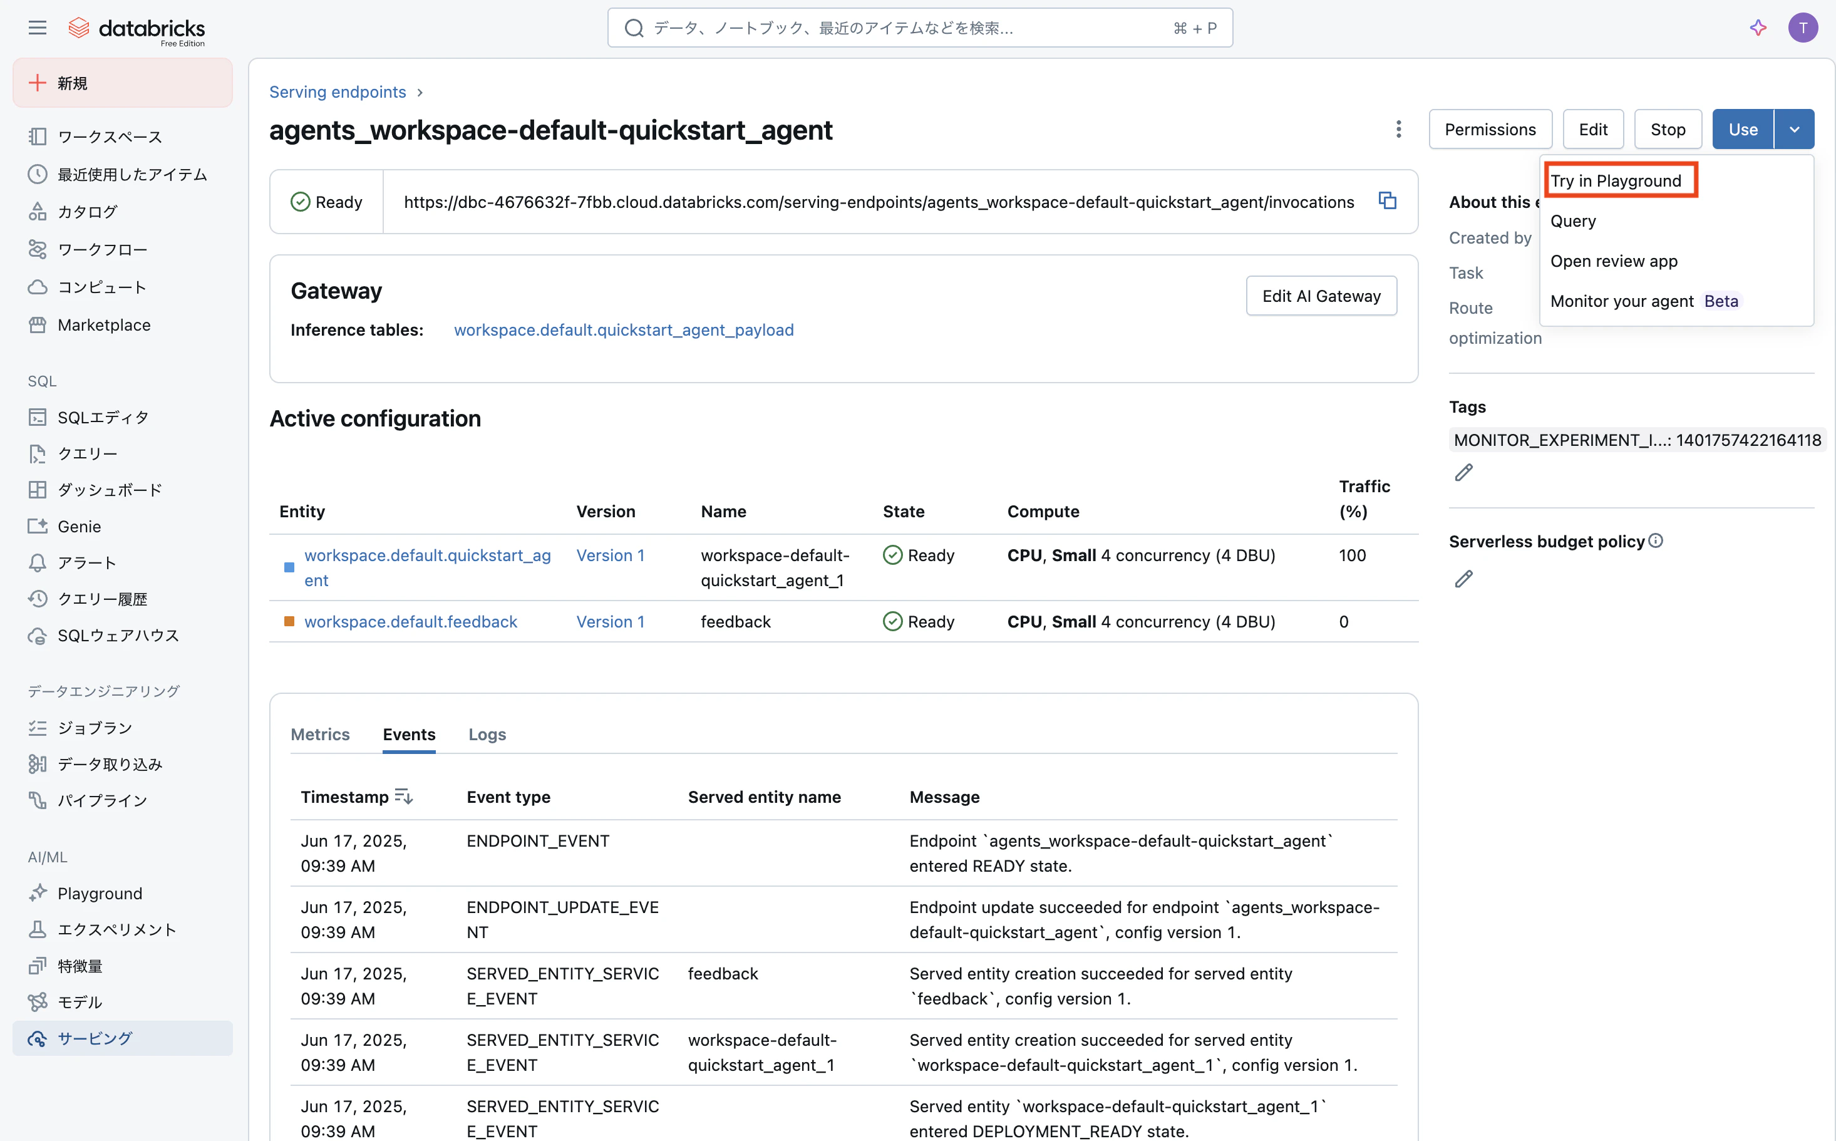1836x1141 pixels.
Task: Edit serverless budget policy pencil icon
Action: [1463, 579]
